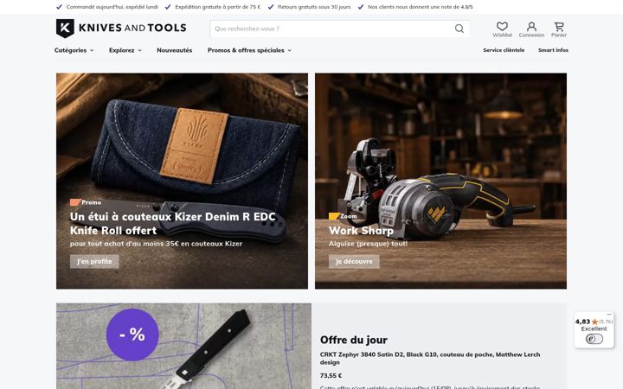Click the orange Promo tag icon
The height and width of the screenshot is (389, 623).
[75, 202]
